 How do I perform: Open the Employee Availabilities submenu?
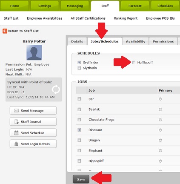pyautogui.click(x=45, y=18)
